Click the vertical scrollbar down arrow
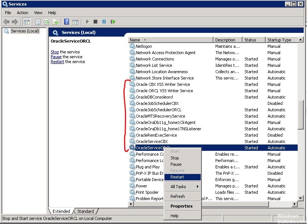307x224 pixels. pyautogui.click(x=300, y=198)
